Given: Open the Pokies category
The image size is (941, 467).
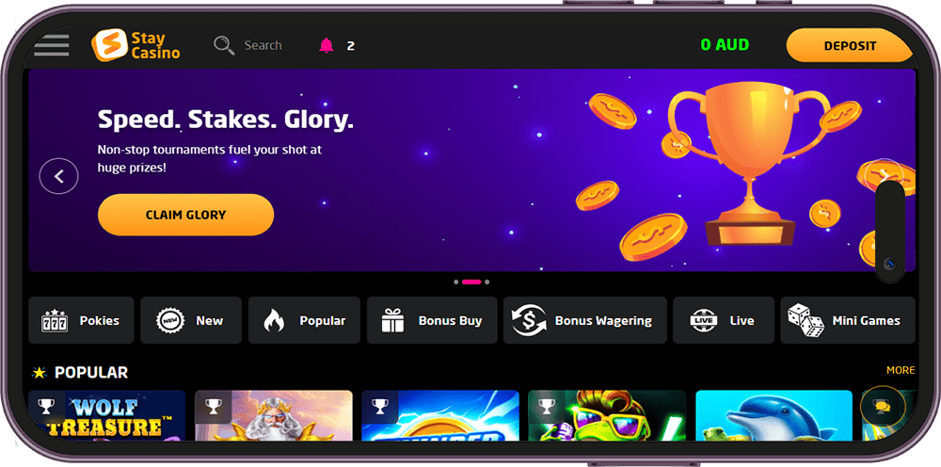Looking at the screenshot, I should click(81, 320).
